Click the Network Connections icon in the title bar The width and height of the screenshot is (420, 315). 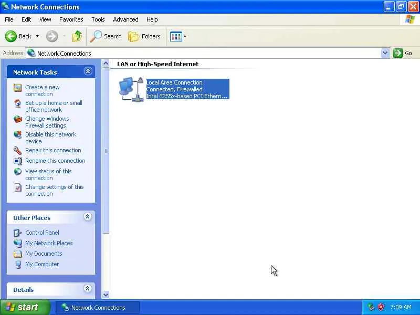5,6
